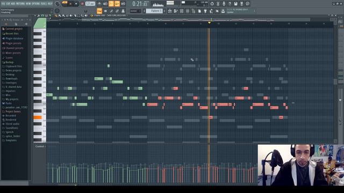Click the Record button in transport
This screenshot has height=193, width=344.
(x=82, y=4)
